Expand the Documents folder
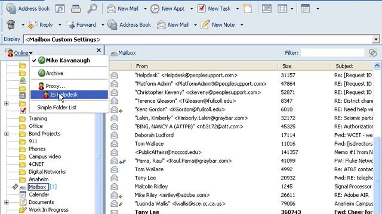The image size is (382, 214). point(7,202)
